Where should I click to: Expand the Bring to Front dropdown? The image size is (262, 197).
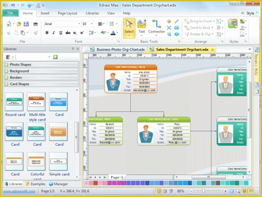point(214,21)
